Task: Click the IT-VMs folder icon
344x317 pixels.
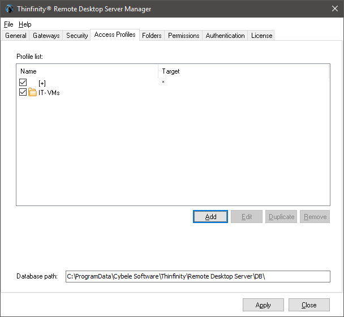Action: click(x=32, y=92)
